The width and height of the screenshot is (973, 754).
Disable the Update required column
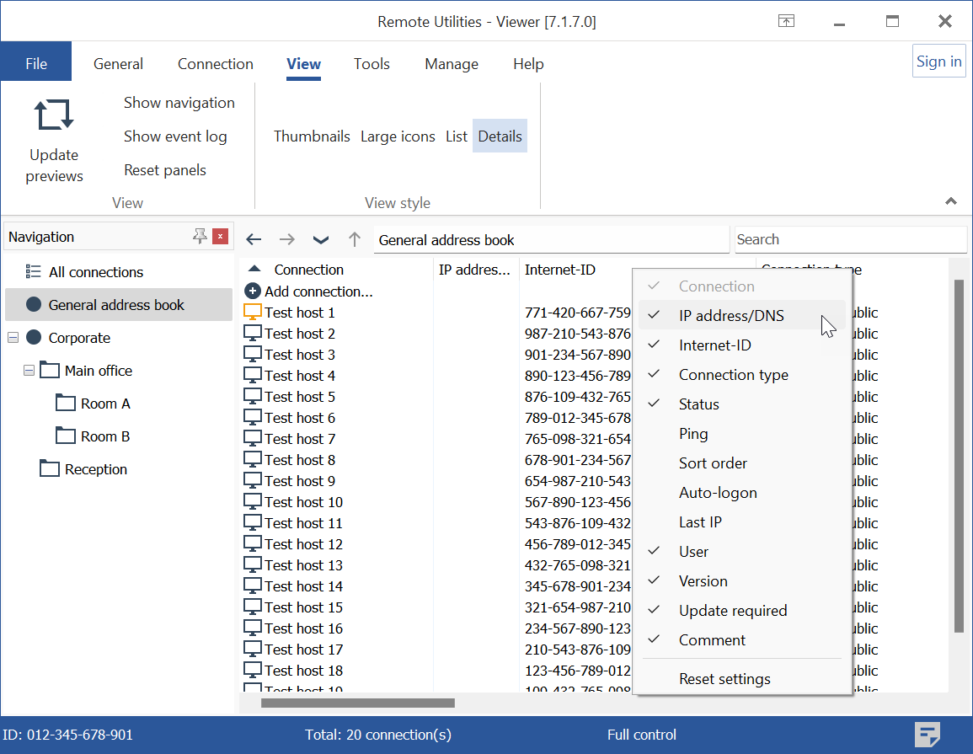(732, 611)
